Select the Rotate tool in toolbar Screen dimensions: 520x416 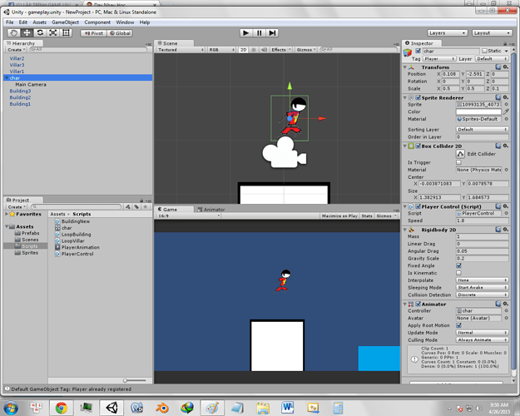click(41, 33)
